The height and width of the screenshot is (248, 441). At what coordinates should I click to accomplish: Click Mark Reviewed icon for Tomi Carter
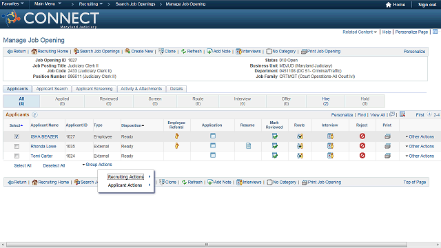tap(275, 156)
